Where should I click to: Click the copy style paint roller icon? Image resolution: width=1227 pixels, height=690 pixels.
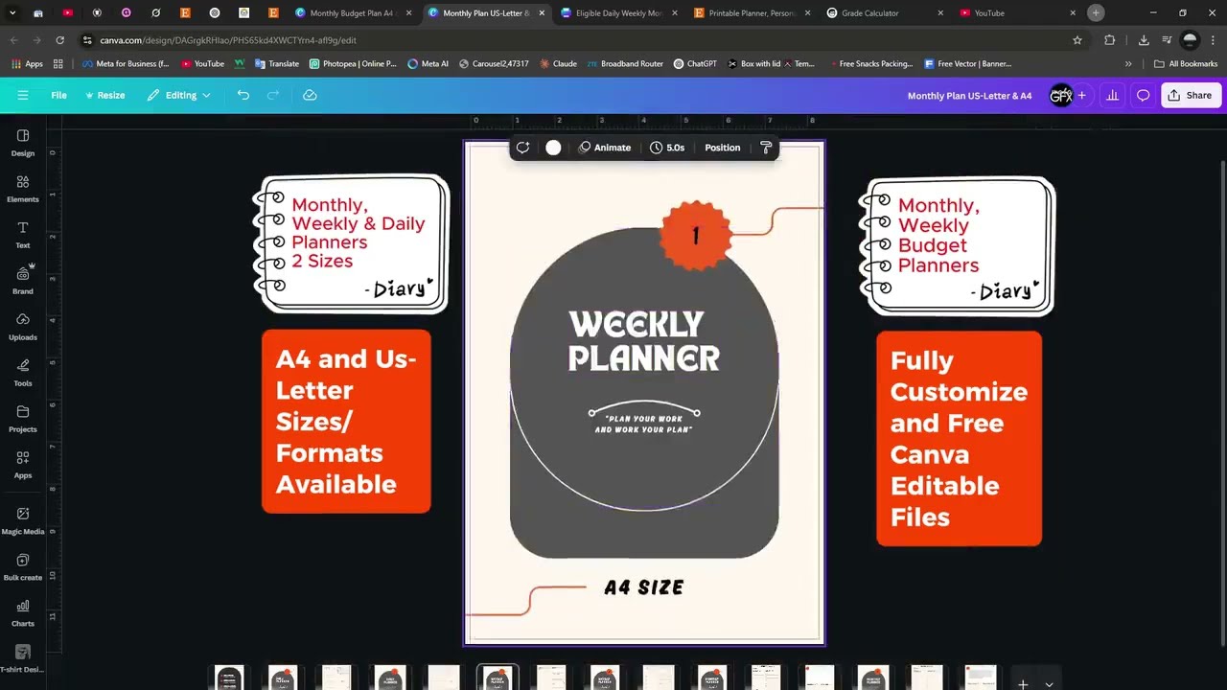(766, 148)
